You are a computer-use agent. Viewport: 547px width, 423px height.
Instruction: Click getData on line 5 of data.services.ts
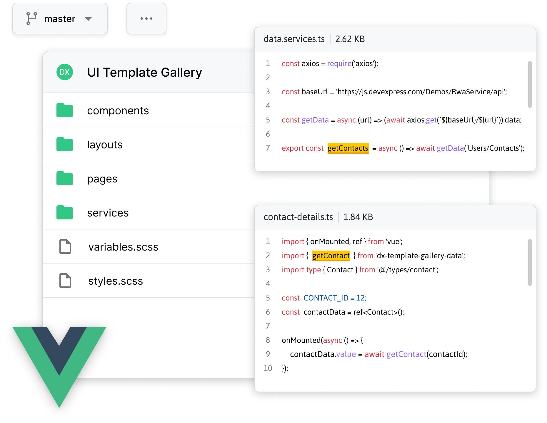[x=315, y=120]
